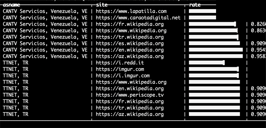Click the rate column header
The image size is (266, 128).
click(x=195, y=5)
